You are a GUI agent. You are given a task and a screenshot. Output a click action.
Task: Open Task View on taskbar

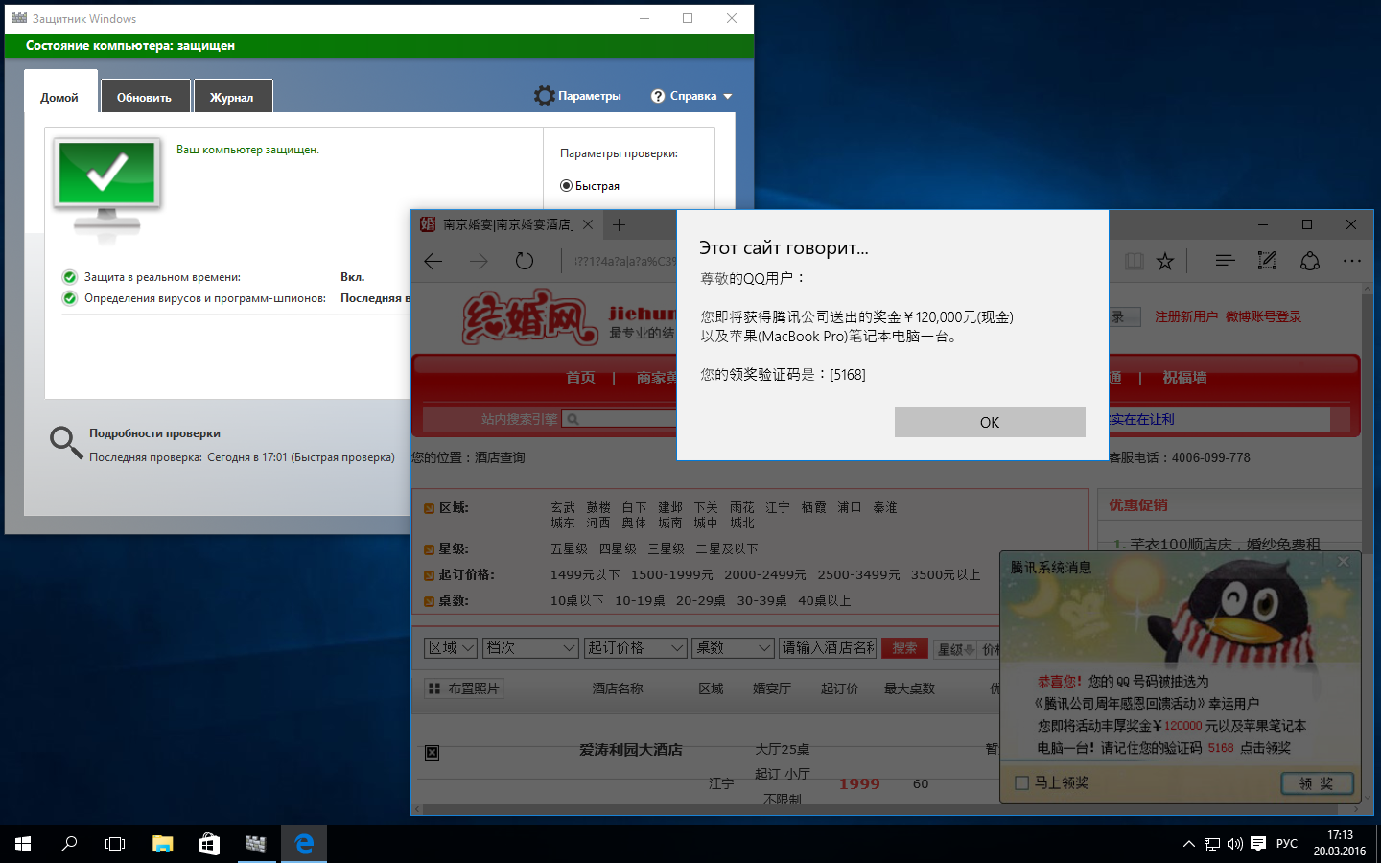(115, 844)
